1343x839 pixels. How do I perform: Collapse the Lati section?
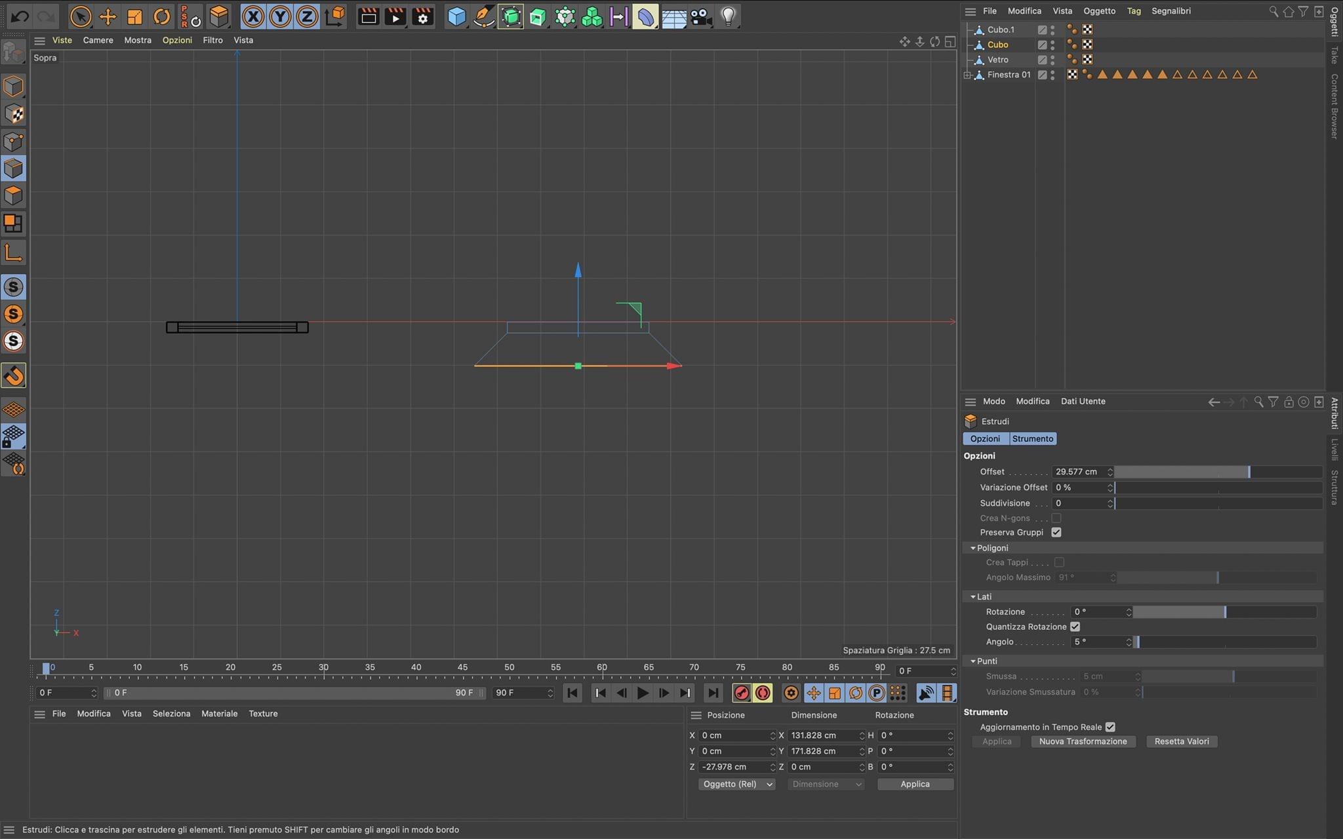tap(973, 596)
